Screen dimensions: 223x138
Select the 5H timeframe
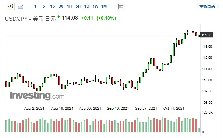click(x=78, y=6)
